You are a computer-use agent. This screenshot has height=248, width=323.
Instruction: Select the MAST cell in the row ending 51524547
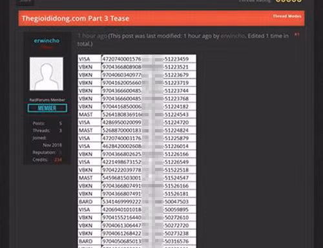[x=90, y=178]
